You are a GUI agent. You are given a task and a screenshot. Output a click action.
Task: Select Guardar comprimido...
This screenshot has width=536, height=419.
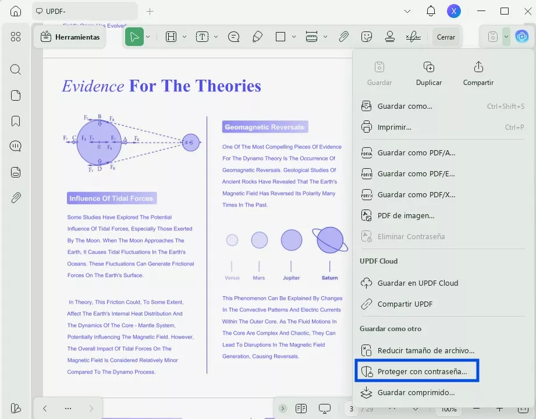pos(443,392)
